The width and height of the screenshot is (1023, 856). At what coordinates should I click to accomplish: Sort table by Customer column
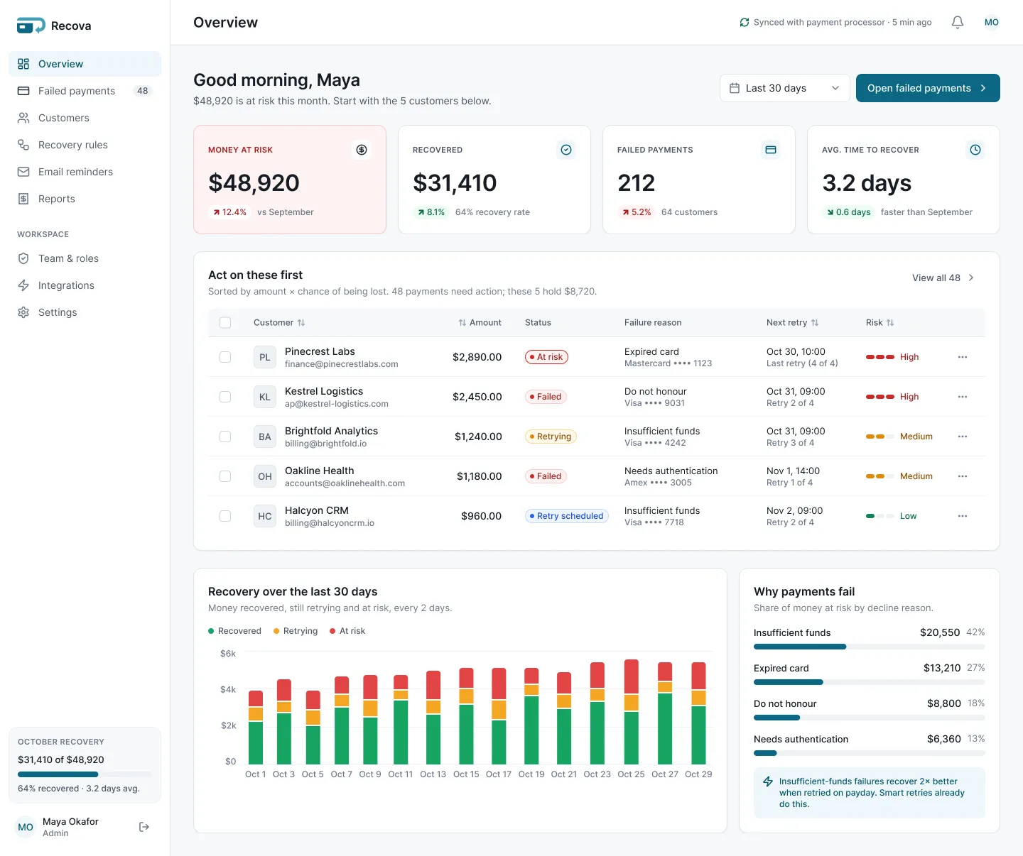coord(279,323)
